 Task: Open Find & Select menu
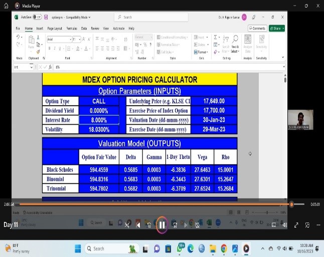[235, 44]
